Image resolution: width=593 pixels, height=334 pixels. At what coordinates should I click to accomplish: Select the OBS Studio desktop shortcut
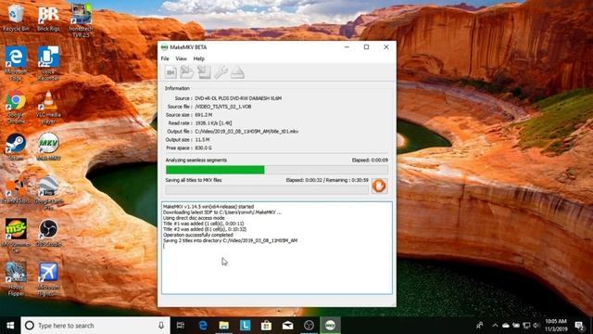point(48,233)
